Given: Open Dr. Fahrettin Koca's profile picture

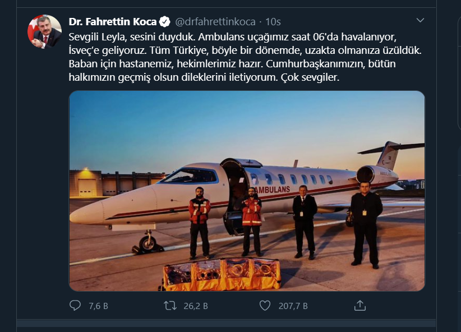Looking at the screenshot, I should pyautogui.click(x=45, y=32).
